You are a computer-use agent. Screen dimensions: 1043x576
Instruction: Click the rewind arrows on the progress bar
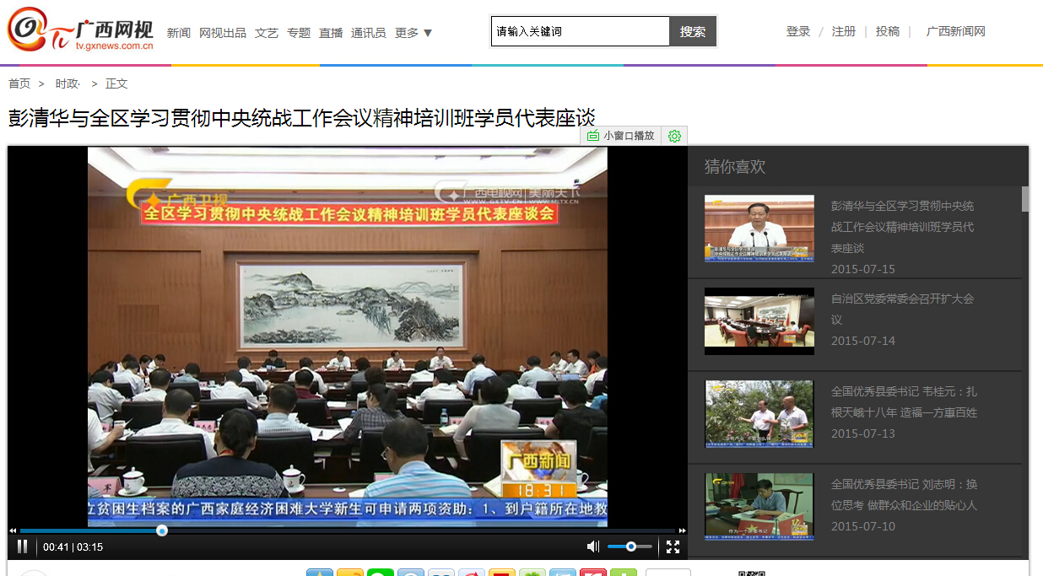pos(13,530)
